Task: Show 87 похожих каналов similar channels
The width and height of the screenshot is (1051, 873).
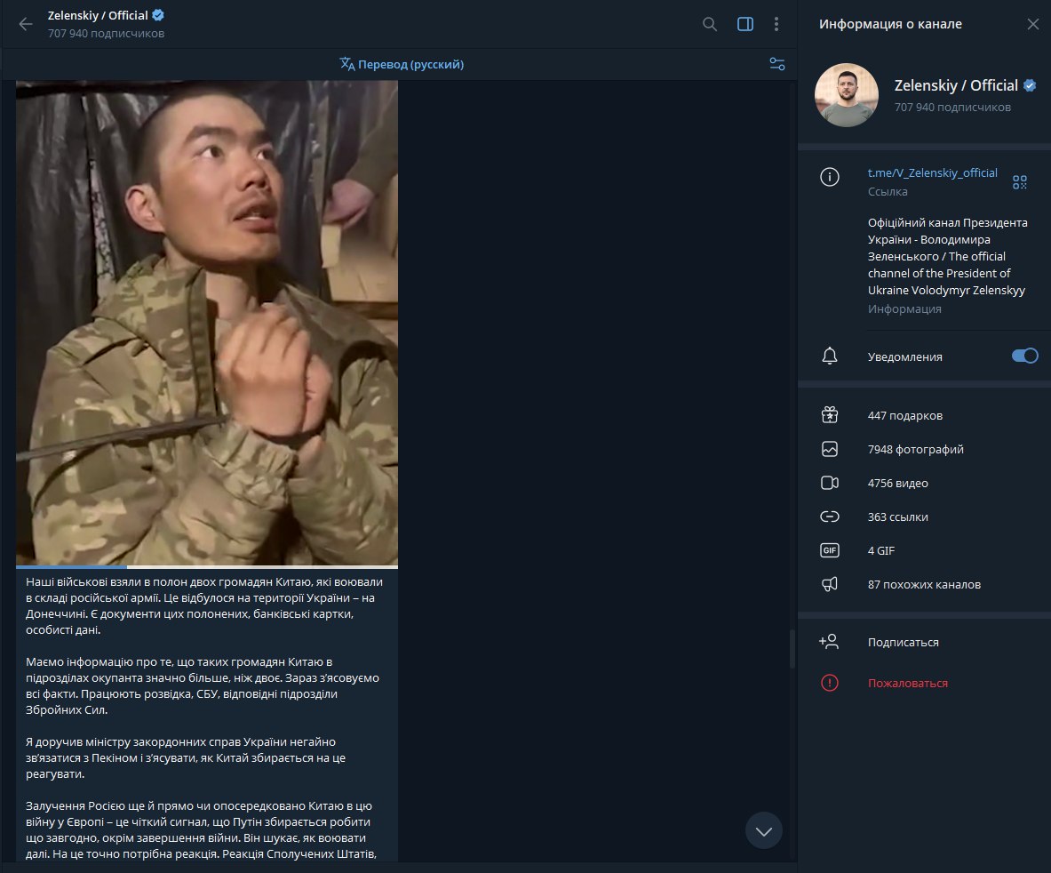Action: 924,584
